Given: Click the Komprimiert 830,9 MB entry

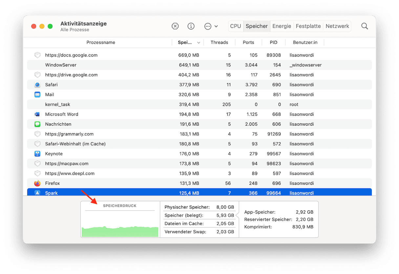Looking at the screenshot, I should [x=279, y=227].
